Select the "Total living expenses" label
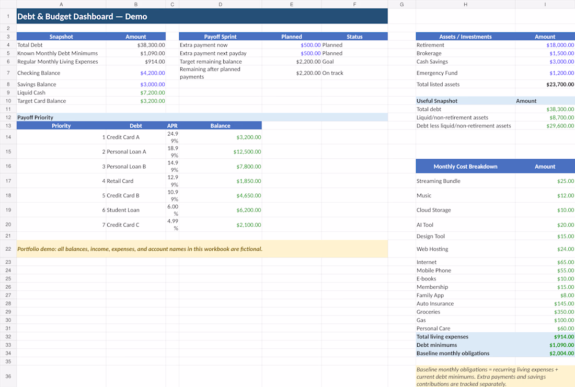Screen dimensions: 575x387 (x=442, y=337)
